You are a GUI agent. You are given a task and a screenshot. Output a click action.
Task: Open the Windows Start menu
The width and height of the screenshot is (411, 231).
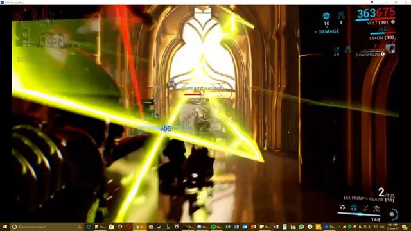(5, 227)
